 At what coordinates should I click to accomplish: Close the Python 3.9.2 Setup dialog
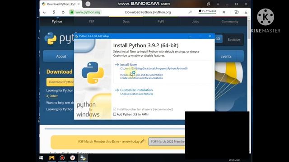tap(210, 36)
